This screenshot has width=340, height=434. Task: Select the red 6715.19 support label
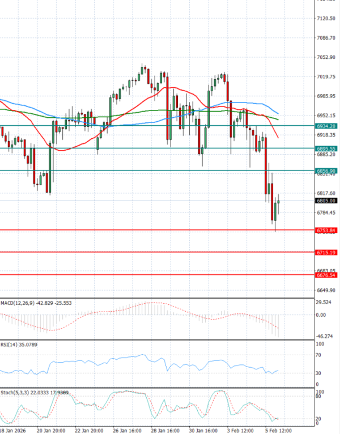coord(325,252)
